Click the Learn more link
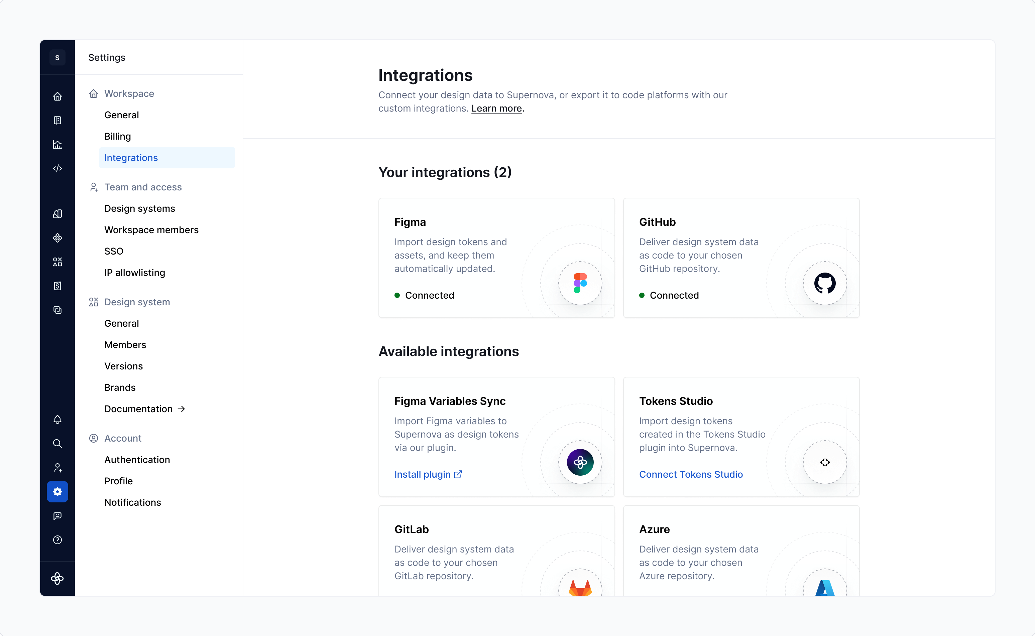This screenshot has width=1035, height=636. pyautogui.click(x=496, y=108)
